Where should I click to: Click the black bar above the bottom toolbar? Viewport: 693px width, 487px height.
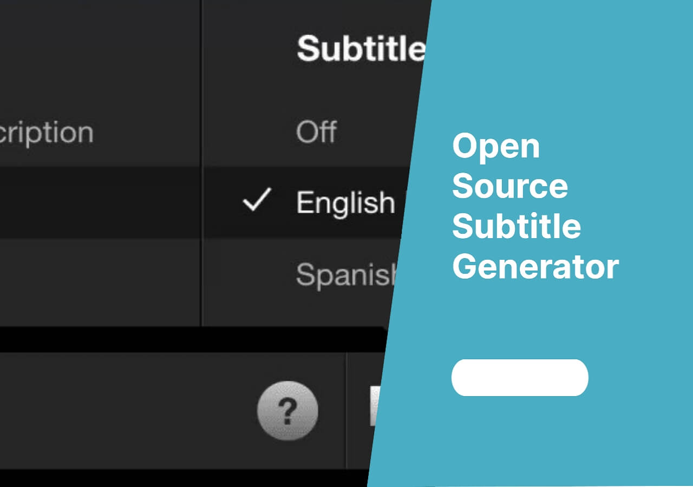point(189,339)
